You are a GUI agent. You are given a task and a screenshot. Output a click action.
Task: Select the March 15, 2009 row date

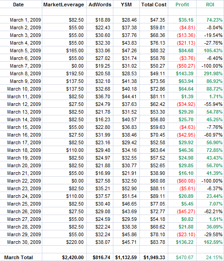[21, 127]
